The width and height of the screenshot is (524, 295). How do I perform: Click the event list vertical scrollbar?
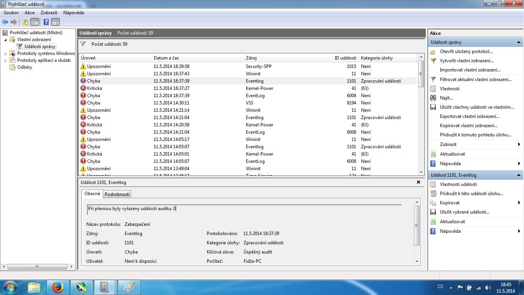click(x=421, y=115)
